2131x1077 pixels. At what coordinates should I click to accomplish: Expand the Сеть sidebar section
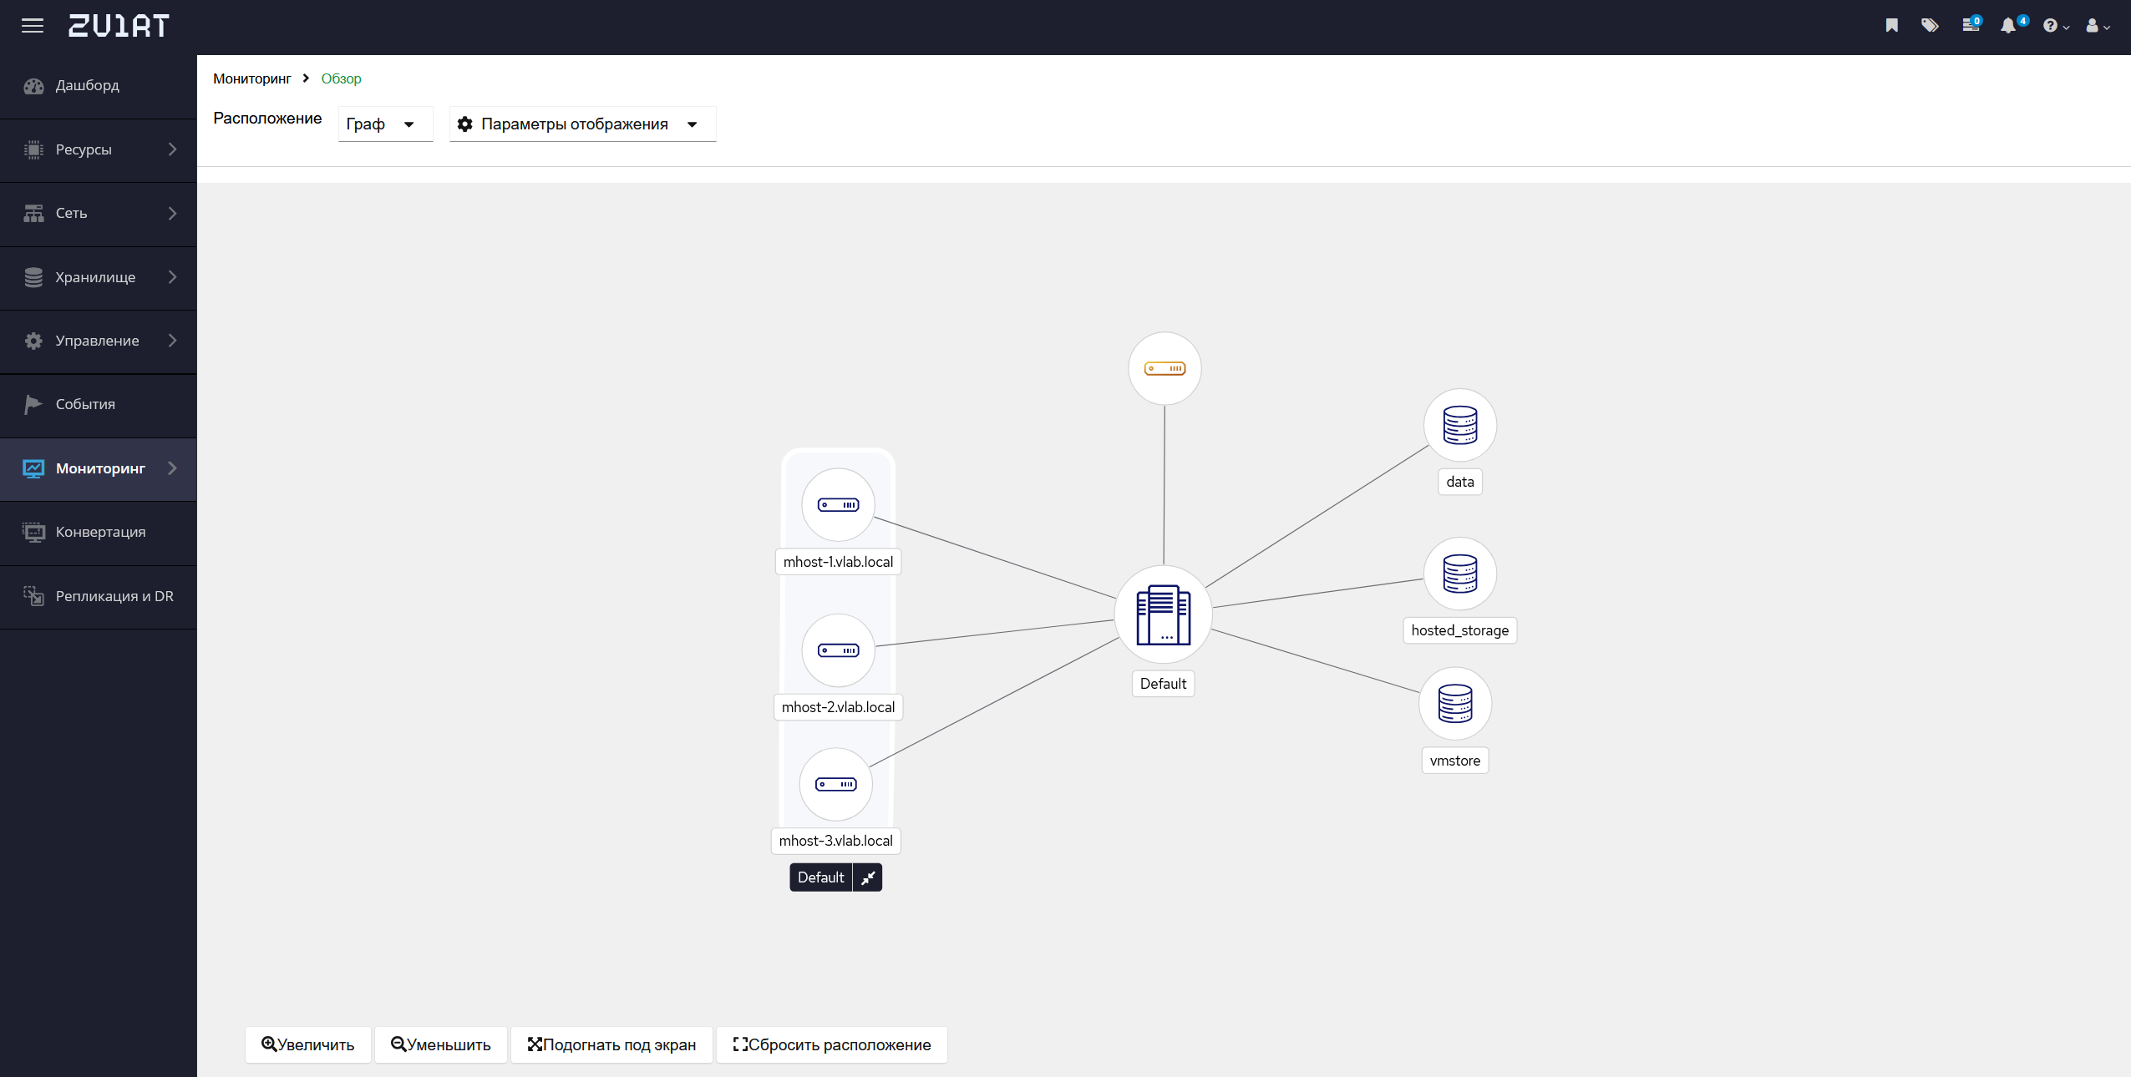99,214
